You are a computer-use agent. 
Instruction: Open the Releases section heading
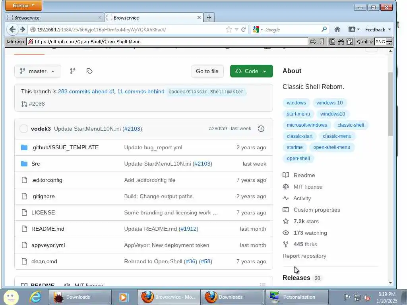[296, 278]
